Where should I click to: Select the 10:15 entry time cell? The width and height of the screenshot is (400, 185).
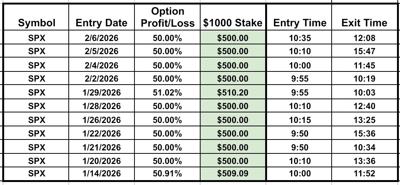coord(294,120)
